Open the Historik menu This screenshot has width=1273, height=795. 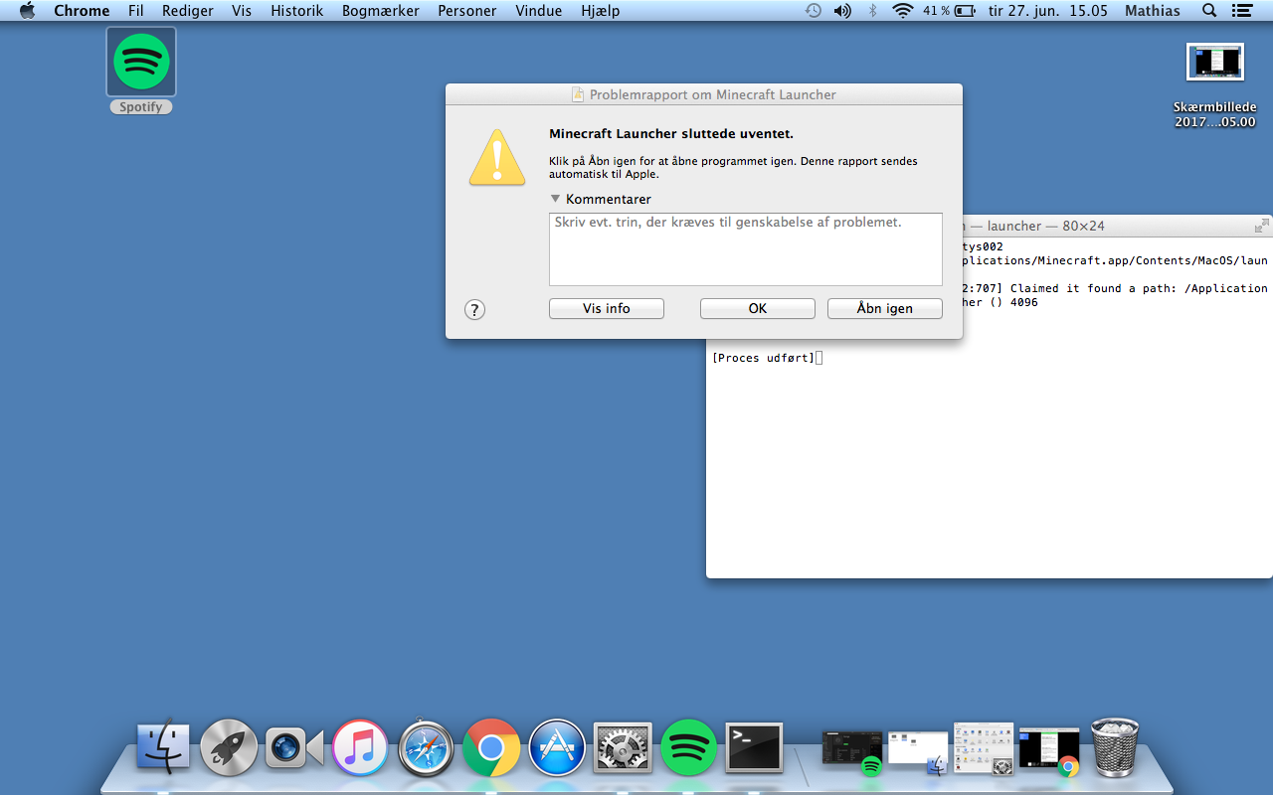(297, 11)
